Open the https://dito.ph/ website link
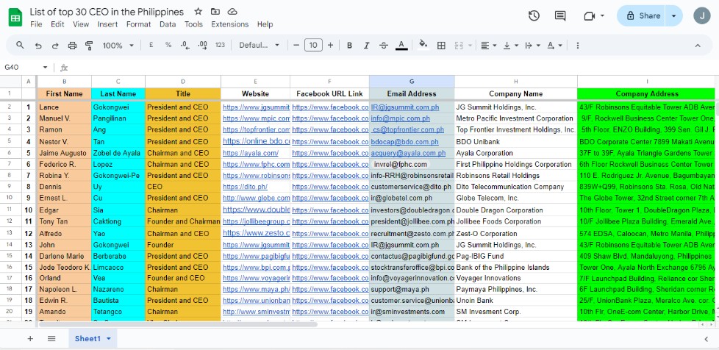Image resolution: width=719 pixels, height=350 pixels. [x=245, y=187]
